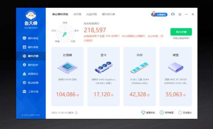Click the 查看排名 trophy icon
The height and width of the screenshot is (129, 213).
coord(143,112)
